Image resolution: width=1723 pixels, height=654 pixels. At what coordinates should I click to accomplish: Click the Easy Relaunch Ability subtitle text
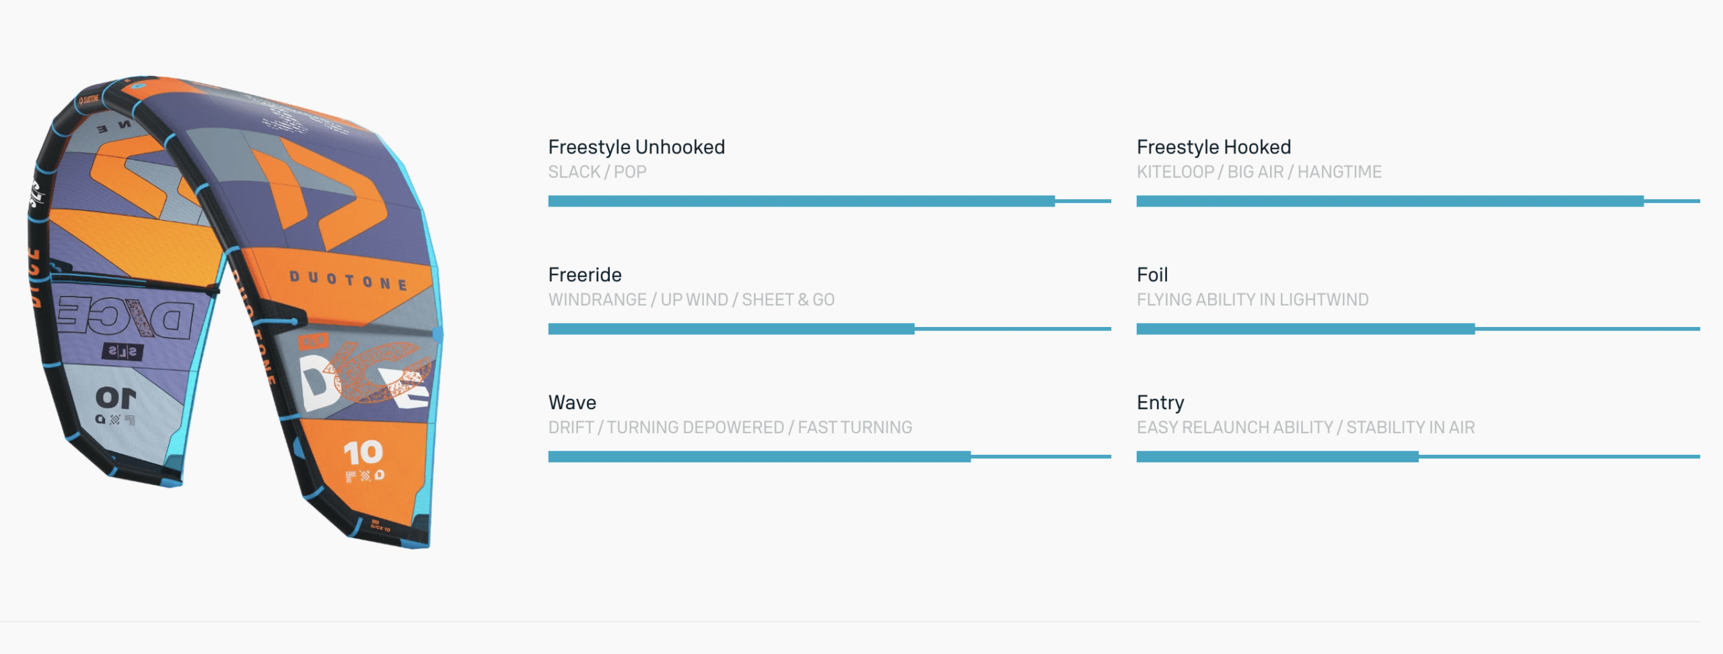click(x=1235, y=428)
